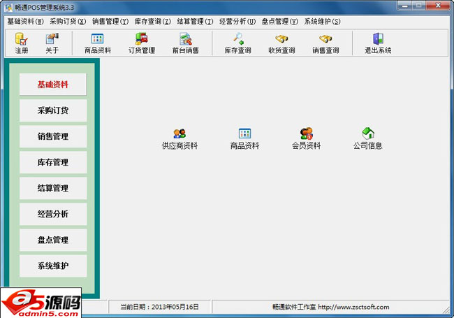Select the 库存管理 sidebar button
Image resolution: width=454 pixels, height=318 pixels.
[x=53, y=162]
